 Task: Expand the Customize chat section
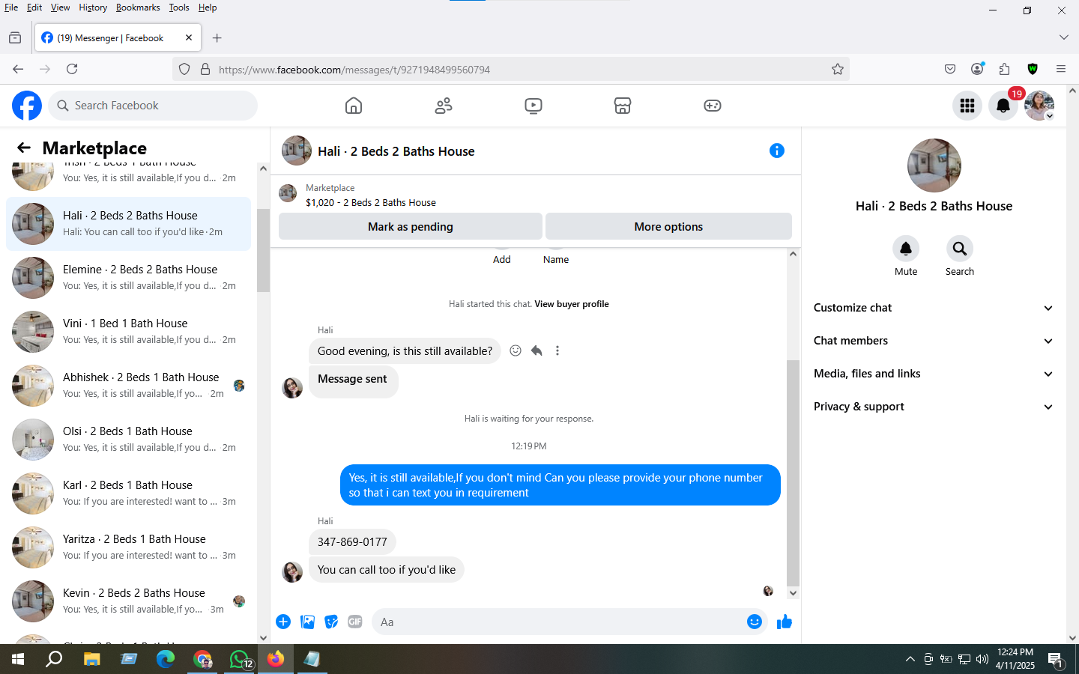(934, 308)
